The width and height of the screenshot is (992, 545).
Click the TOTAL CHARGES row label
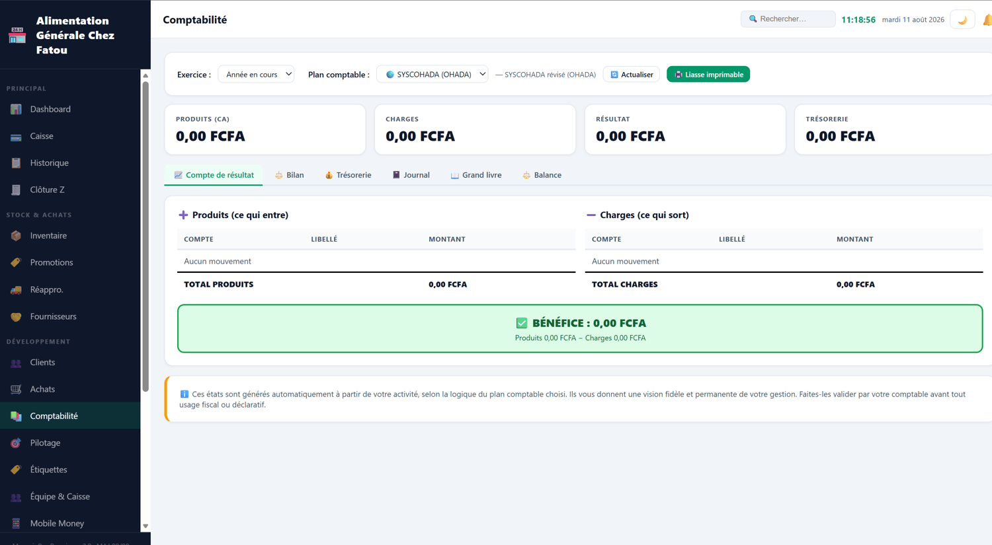pyautogui.click(x=624, y=285)
